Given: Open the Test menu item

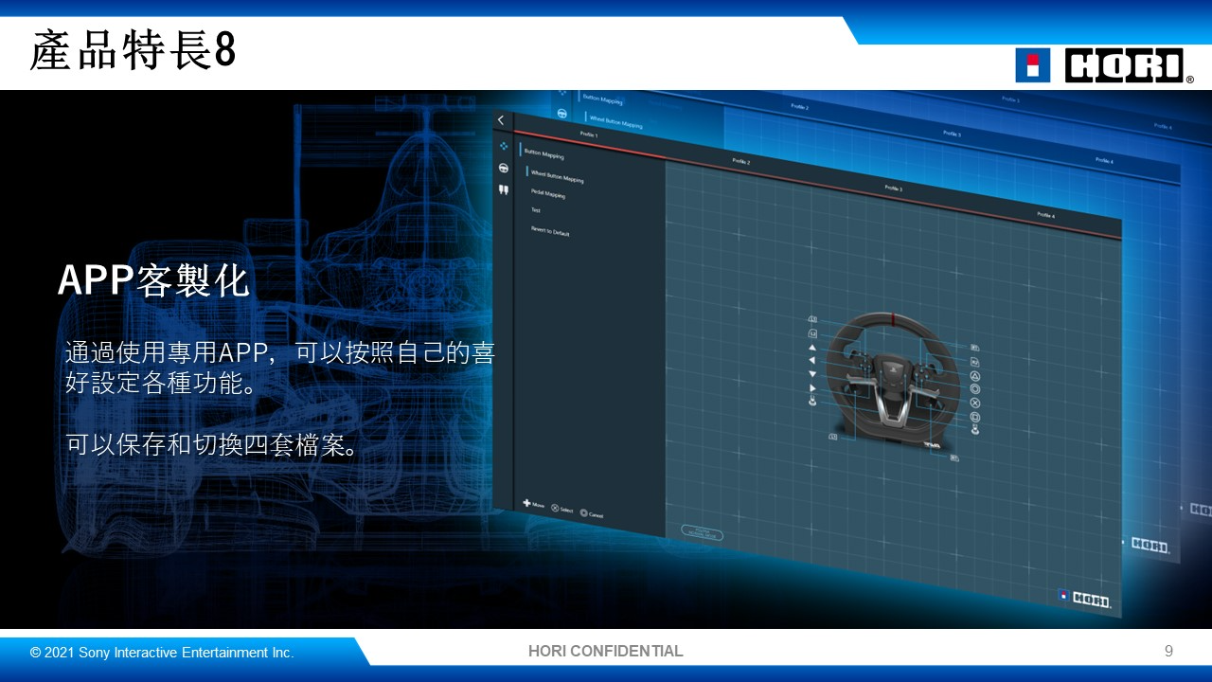Looking at the screenshot, I should 536,210.
